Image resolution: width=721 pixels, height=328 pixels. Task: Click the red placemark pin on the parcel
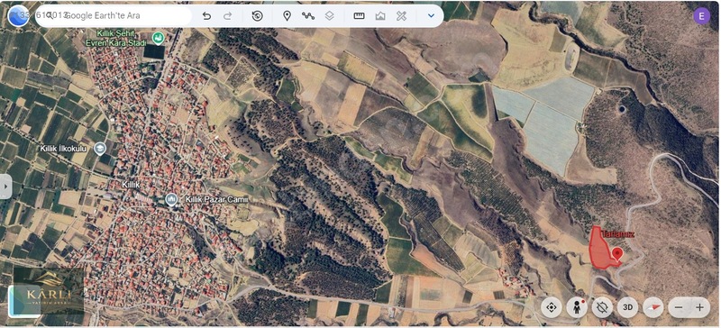(x=617, y=253)
